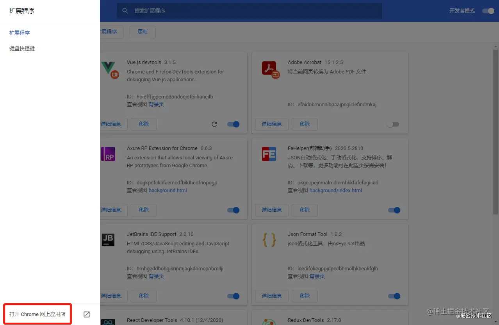Click the Axure RP extension icon
The height and width of the screenshot is (325, 499).
click(x=108, y=154)
